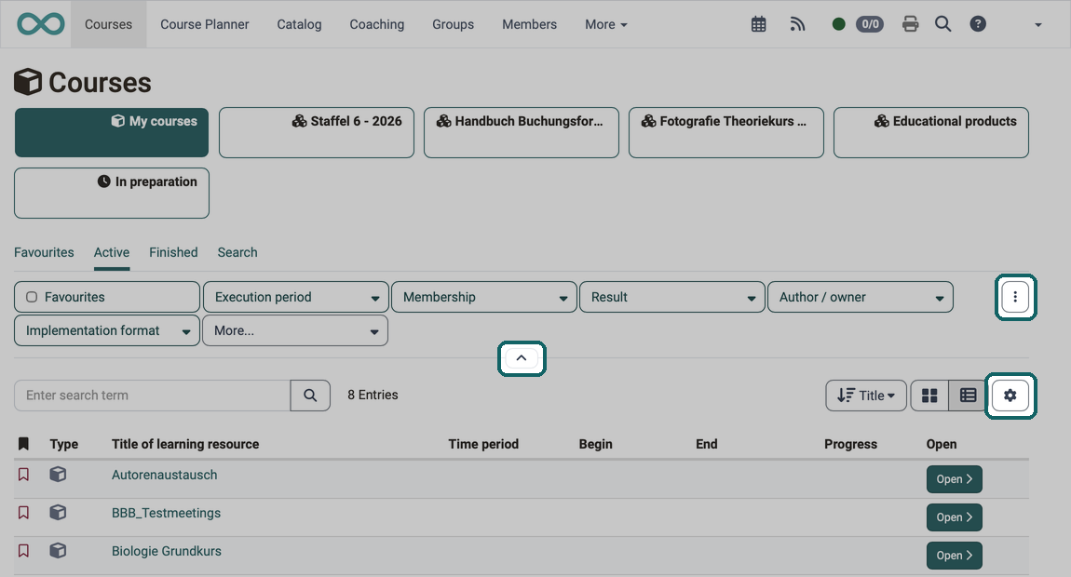Viewport: 1071px width, 577px height.
Task: Open the user menu caret at top right
Action: tap(1038, 25)
